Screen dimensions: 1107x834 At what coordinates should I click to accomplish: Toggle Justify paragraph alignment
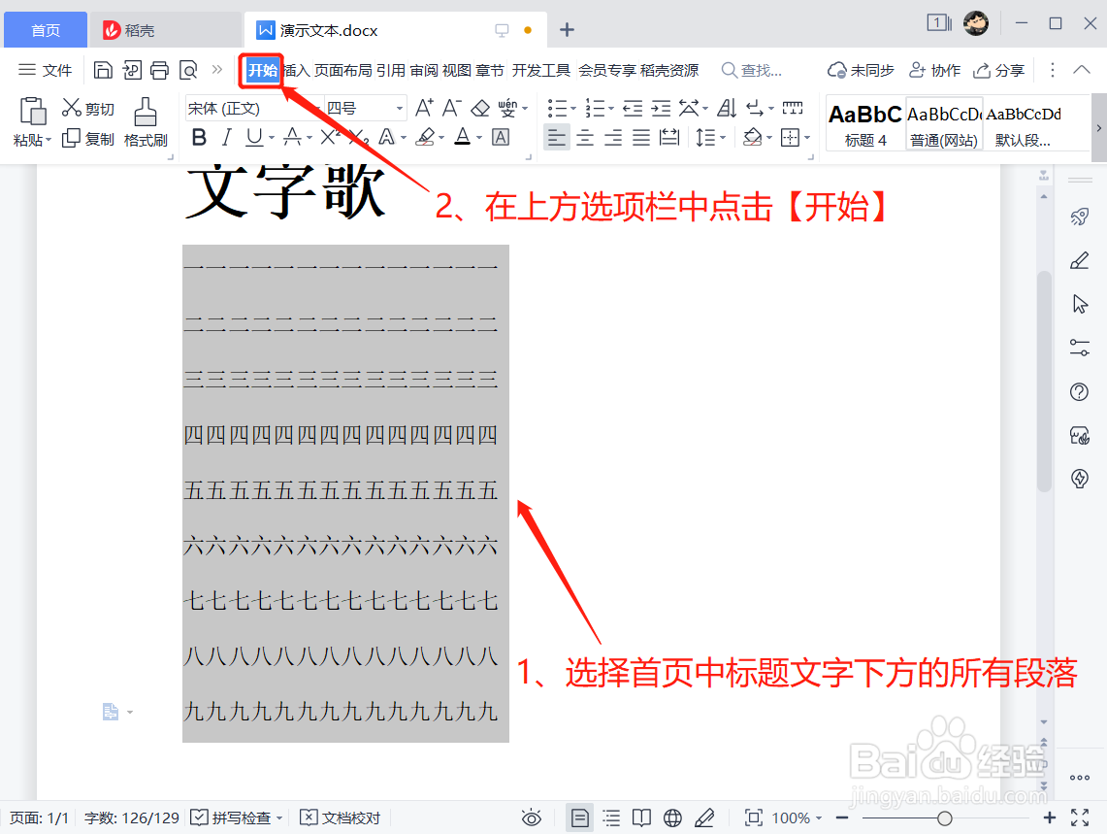point(641,136)
